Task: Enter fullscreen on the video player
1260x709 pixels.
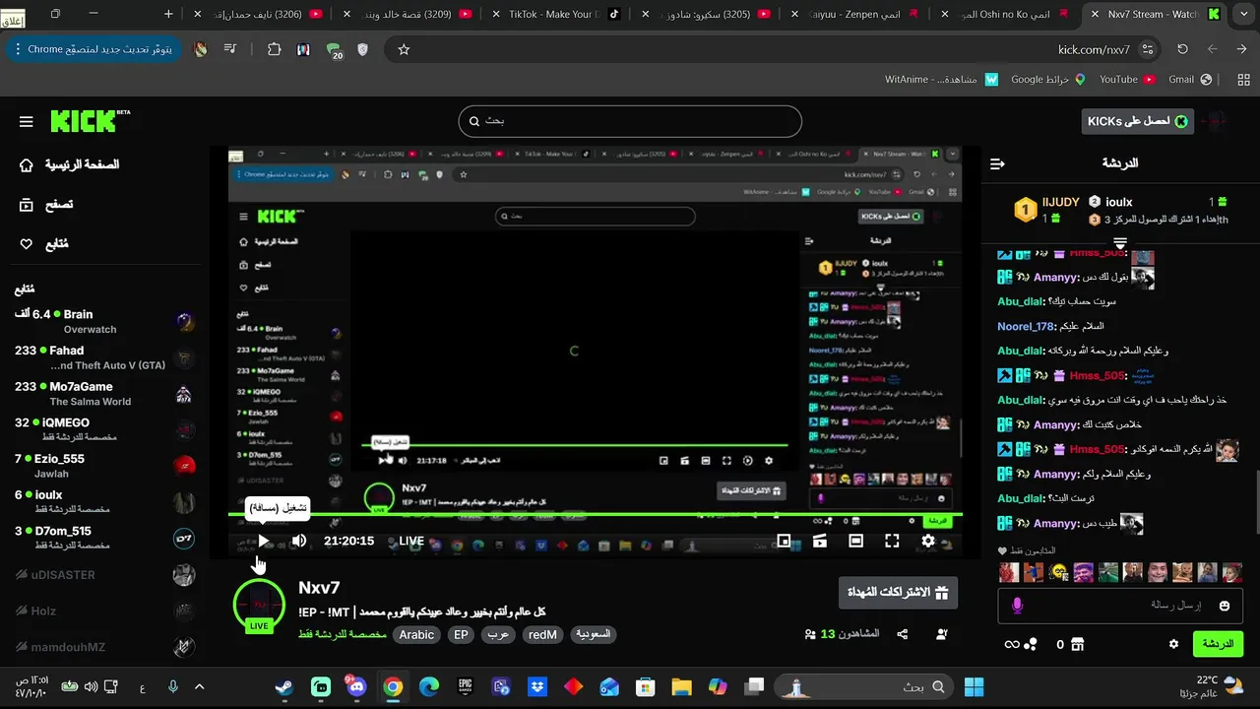Action: coord(892,541)
